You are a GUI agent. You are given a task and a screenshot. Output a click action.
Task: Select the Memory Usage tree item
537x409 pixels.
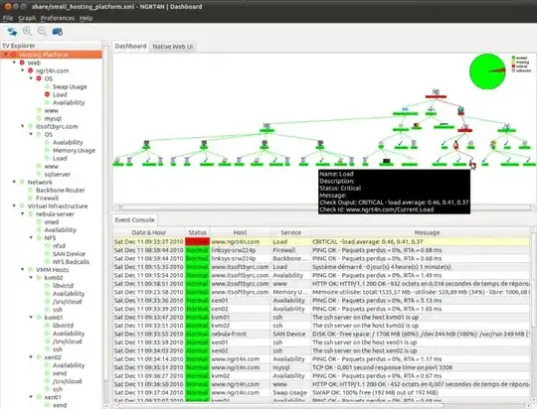[x=74, y=150]
